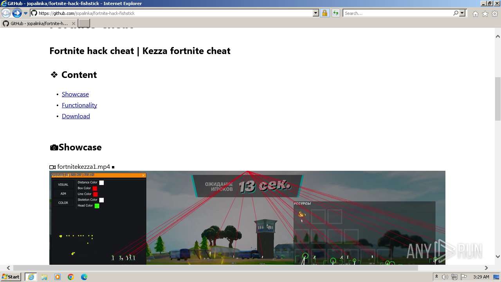The height and width of the screenshot is (282, 501).
Task: Select VISUAL tab in cheat menu
Action: coord(63,184)
